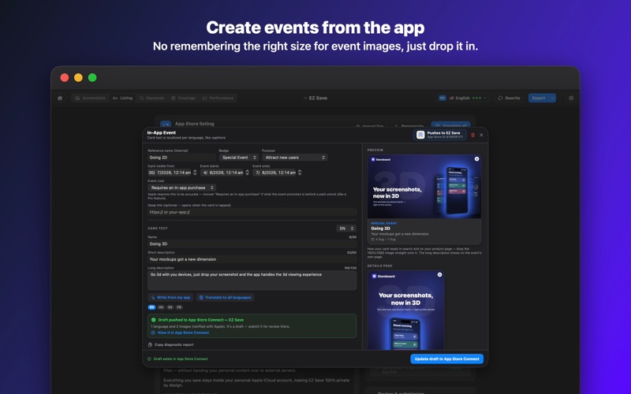This screenshot has height=394, width=631.
Task: Click the globe icon on Translate to all languages
Action: 201,298
